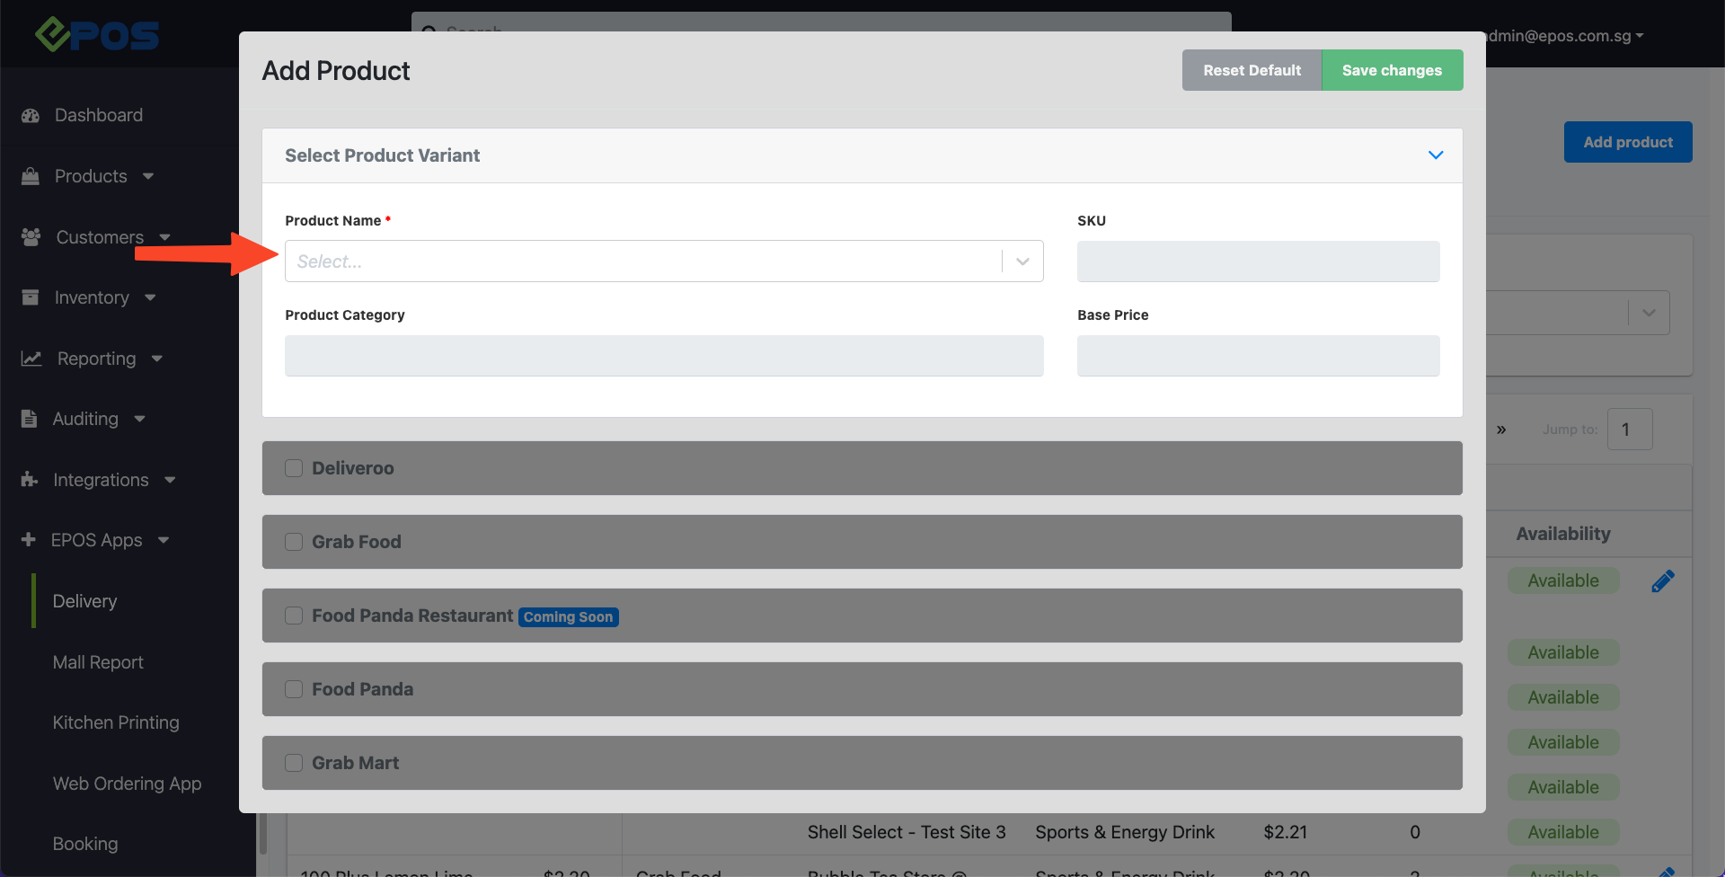The height and width of the screenshot is (877, 1725).
Task: Click the Auditing document icon
Action: click(x=30, y=419)
